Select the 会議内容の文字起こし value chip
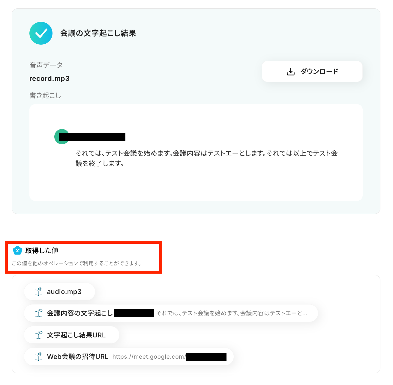This screenshot has width=393, height=385. (x=171, y=313)
